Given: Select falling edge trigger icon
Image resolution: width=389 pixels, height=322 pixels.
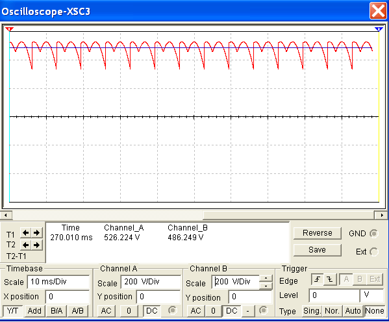Looking at the screenshot, I should tap(330, 280).
